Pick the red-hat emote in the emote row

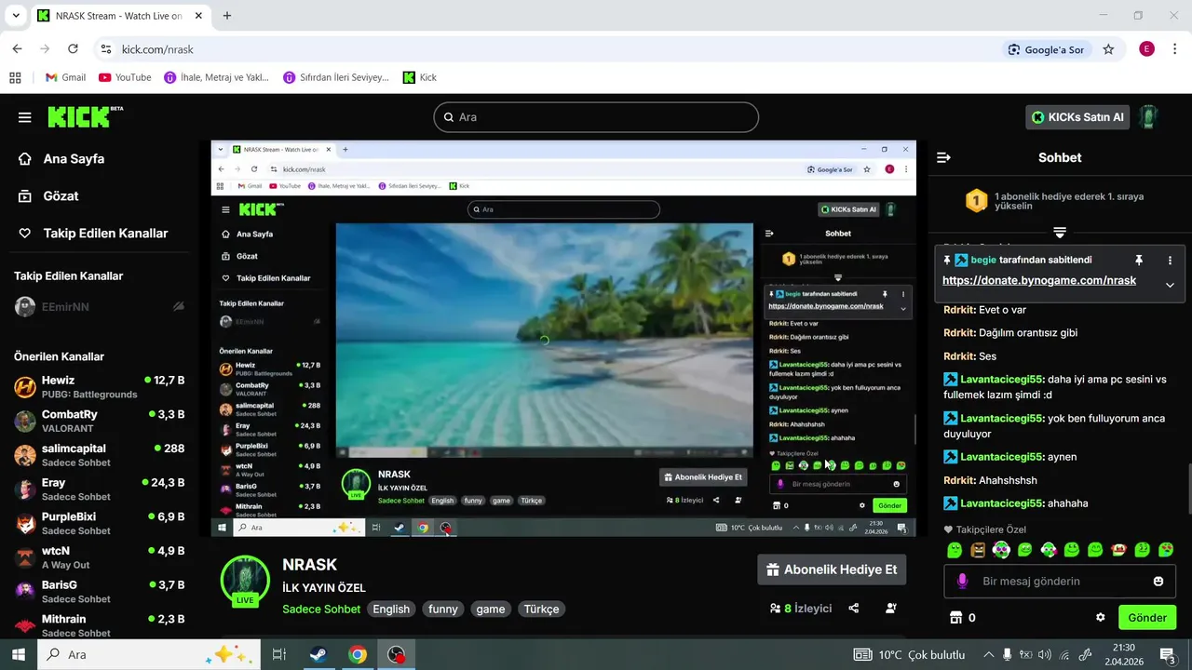pyautogui.click(x=1118, y=550)
